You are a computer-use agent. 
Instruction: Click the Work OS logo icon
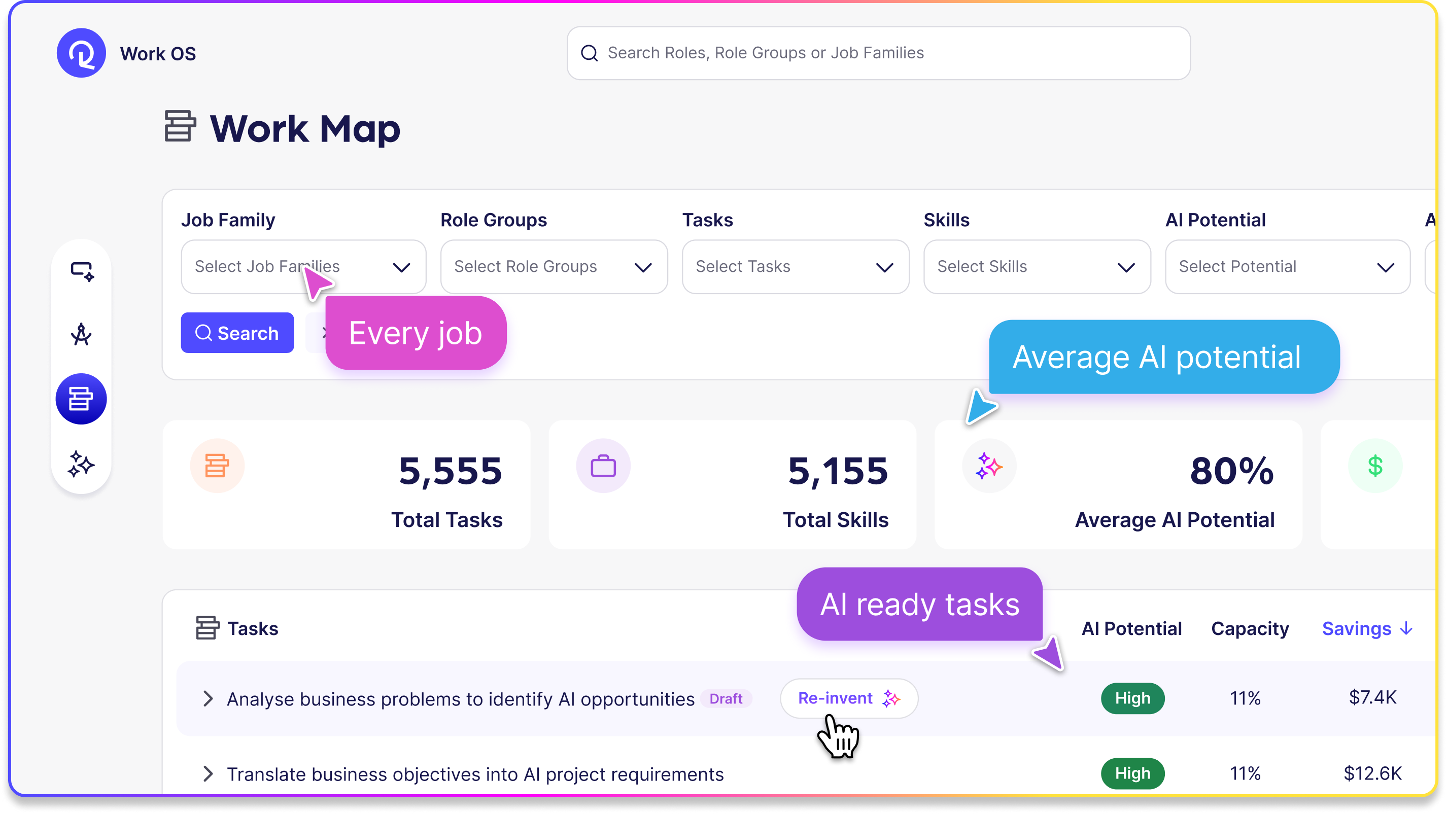[x=82, y=53]
